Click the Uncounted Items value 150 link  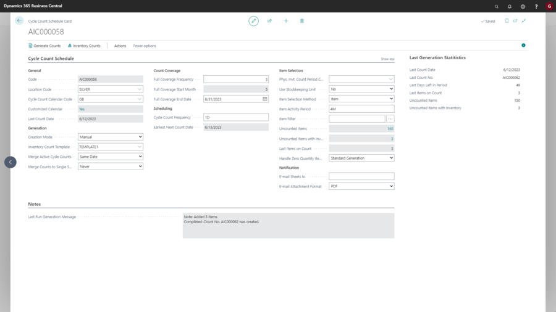[390, 129]
